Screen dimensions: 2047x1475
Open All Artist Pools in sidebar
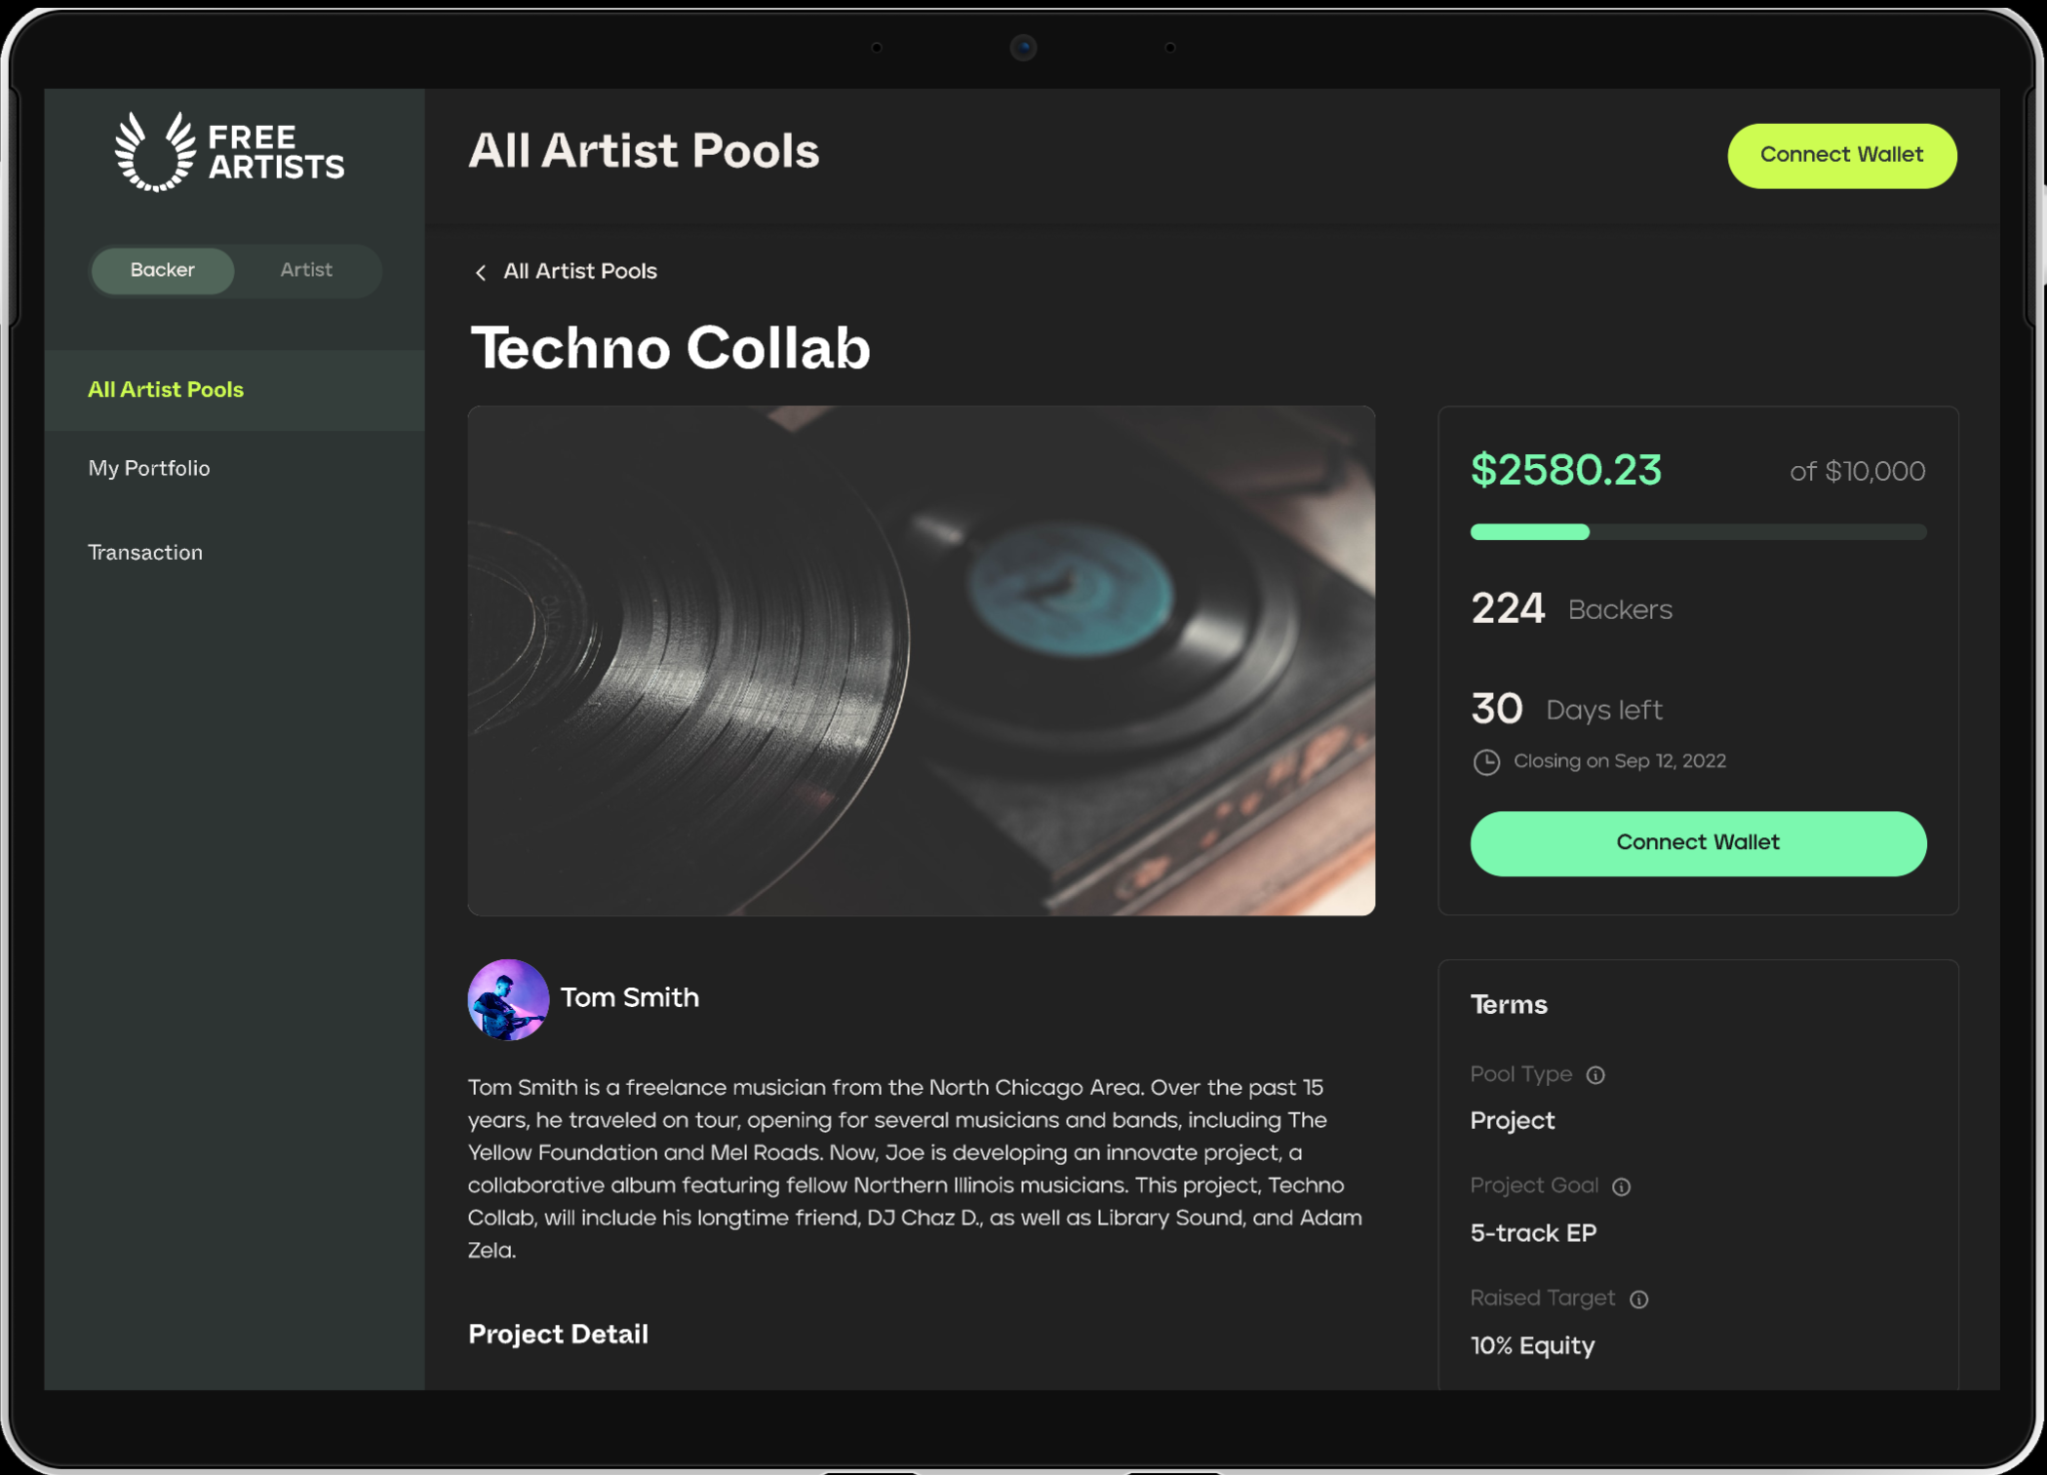point(166,390)
